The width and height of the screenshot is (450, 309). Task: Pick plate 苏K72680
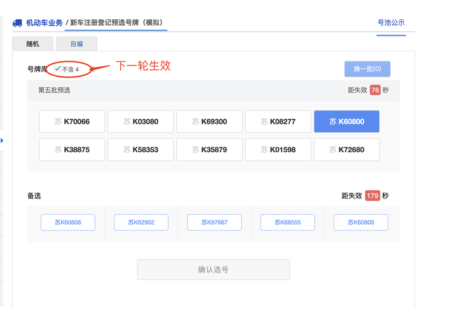click(346, 150)
